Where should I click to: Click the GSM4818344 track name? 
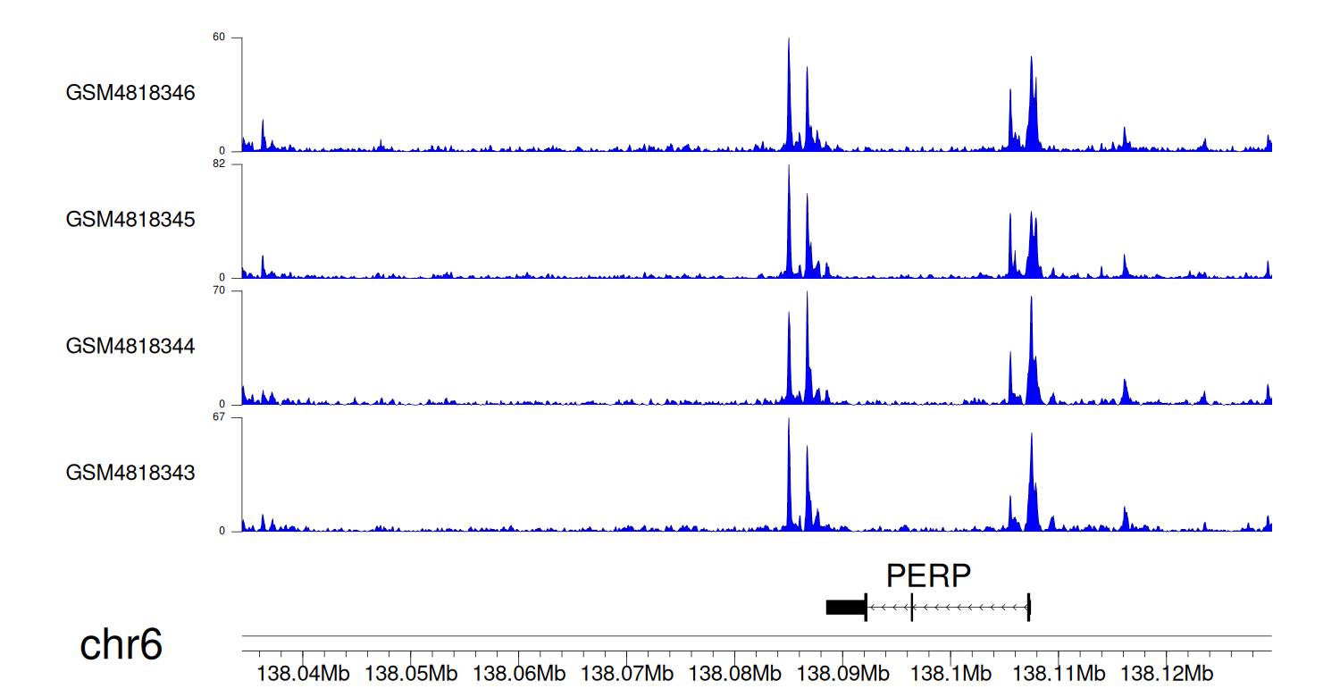click(x=130, y=346)
